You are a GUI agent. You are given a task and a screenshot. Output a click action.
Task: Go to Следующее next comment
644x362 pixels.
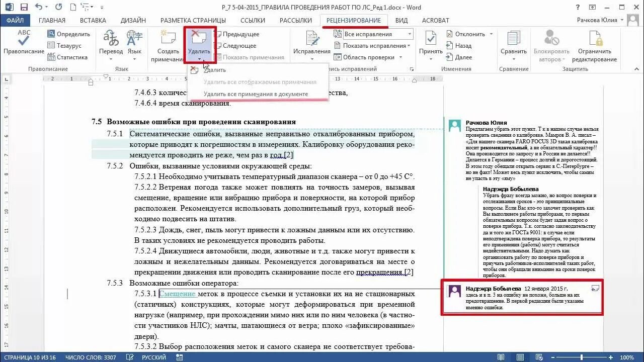click(x=235, y=46)
